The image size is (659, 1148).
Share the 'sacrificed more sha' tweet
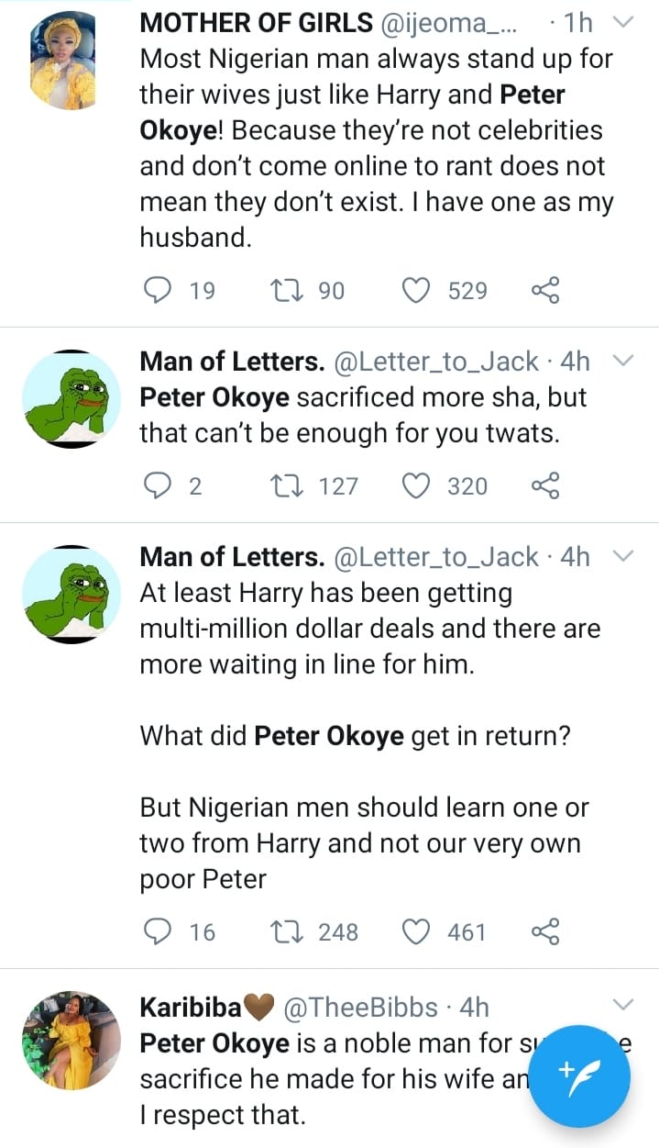544,485
